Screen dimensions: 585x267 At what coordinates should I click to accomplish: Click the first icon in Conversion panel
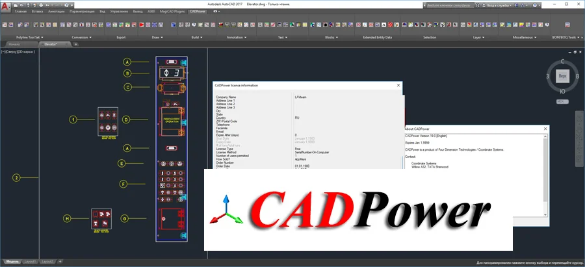[62, 25]
